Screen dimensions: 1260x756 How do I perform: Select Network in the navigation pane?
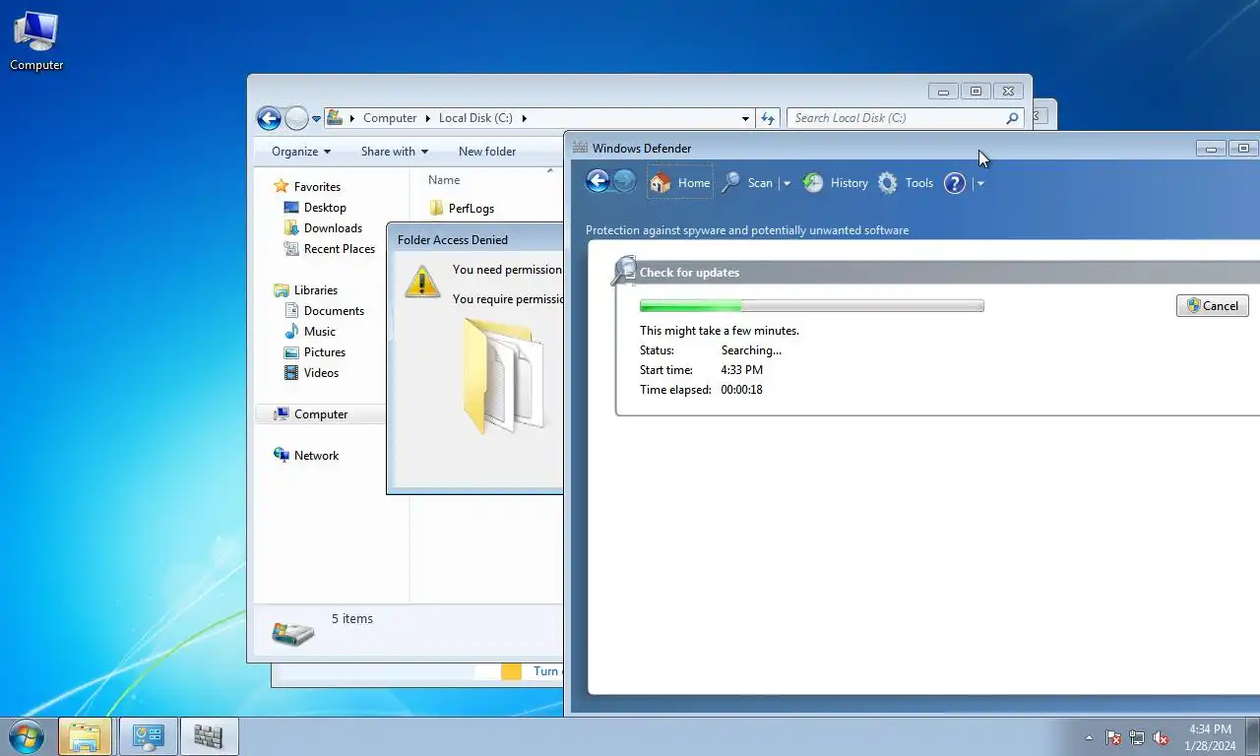(x=316, y=455)
